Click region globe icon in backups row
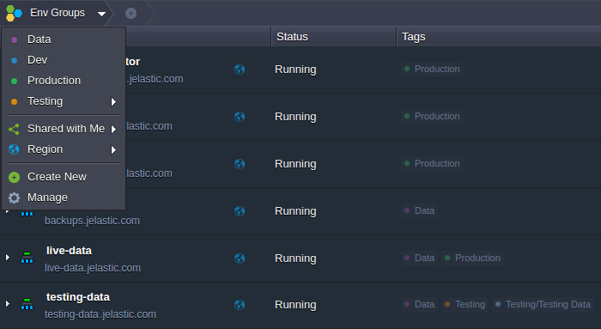Screen dimensions: 601x329 240,211
